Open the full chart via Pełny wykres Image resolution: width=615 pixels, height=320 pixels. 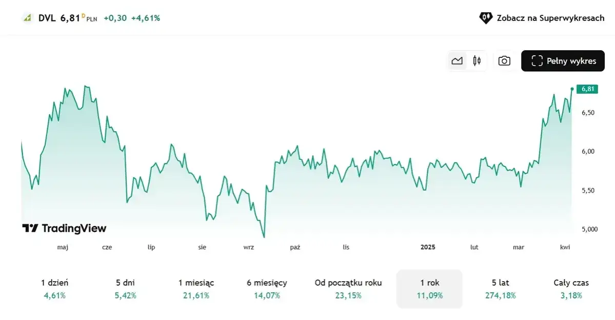(563, 61)
